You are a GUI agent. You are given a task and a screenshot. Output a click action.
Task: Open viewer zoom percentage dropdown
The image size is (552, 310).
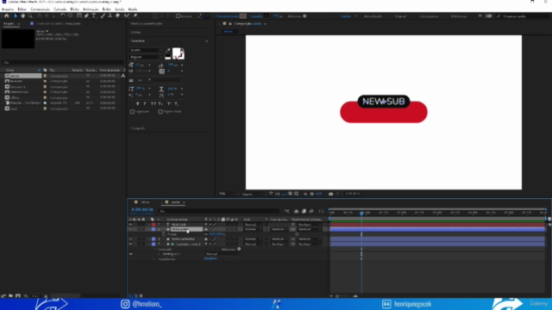[x=227, y=194]
